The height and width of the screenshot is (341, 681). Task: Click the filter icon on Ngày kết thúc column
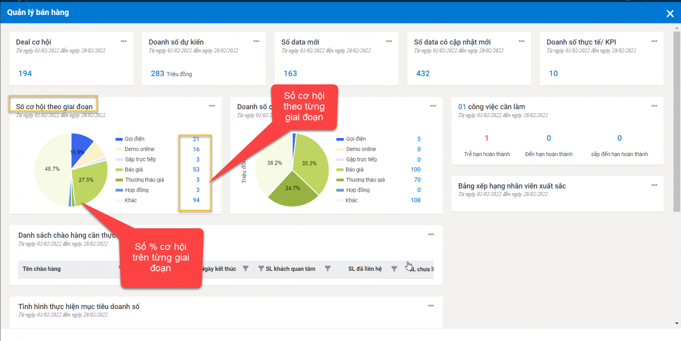pyautogui.click(x=246, y=269)
